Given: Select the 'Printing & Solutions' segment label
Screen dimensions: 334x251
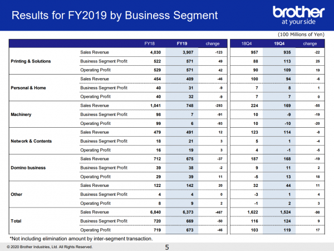Looking at the screenshot, I should point(31,61).
